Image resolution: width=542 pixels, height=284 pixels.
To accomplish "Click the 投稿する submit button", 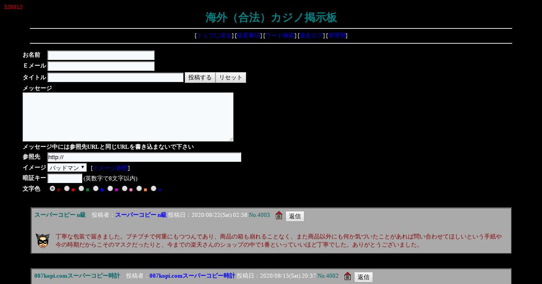I will [x=200, y=78].
